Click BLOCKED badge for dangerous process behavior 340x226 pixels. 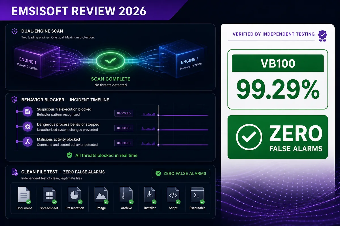tap(124, 128)
